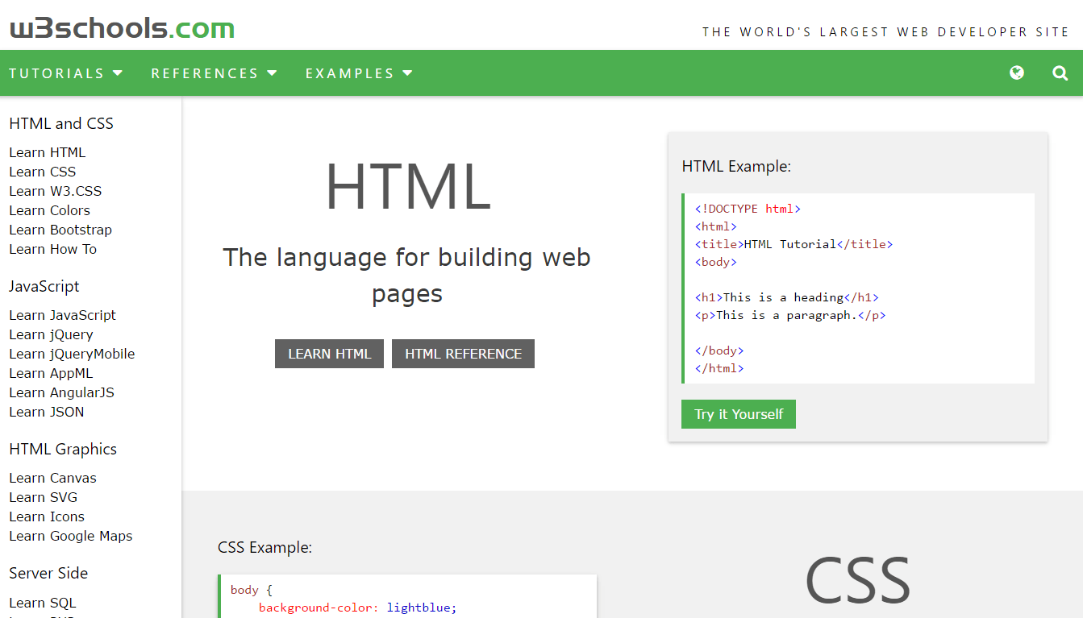Click the 'CSS Example:' label

point(265,547)
